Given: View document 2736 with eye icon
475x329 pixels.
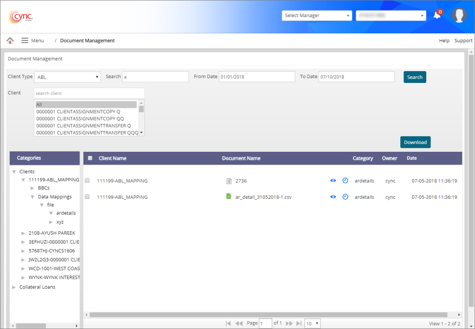Looking at the screenshot, I should point(333,181).
